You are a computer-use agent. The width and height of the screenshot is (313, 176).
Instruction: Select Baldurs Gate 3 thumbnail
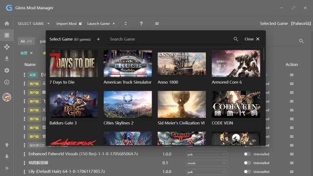pos(74,104)
